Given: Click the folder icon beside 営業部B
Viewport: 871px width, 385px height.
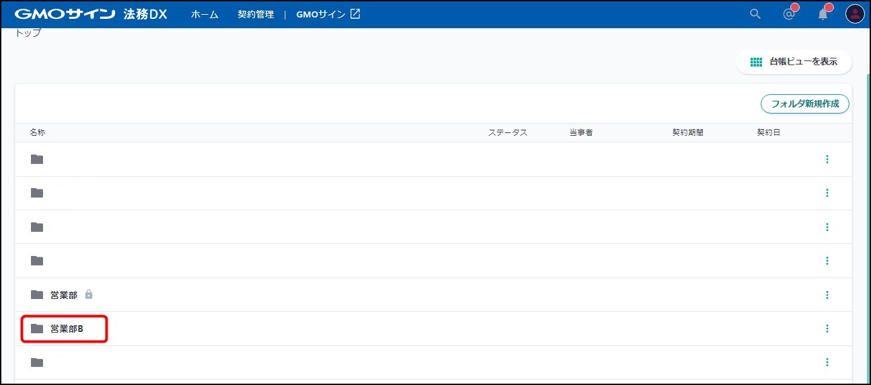Looking at the screenshot, I should [x=37, y=329].
